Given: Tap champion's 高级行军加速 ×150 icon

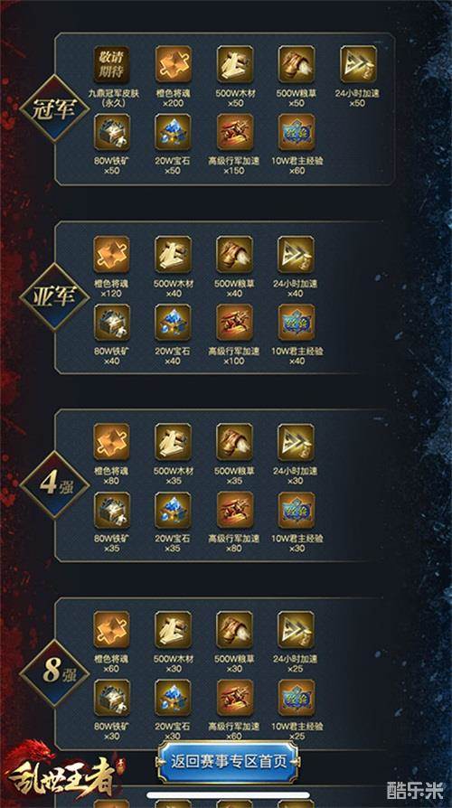Looking at the screenshot, I should point(234,132).
